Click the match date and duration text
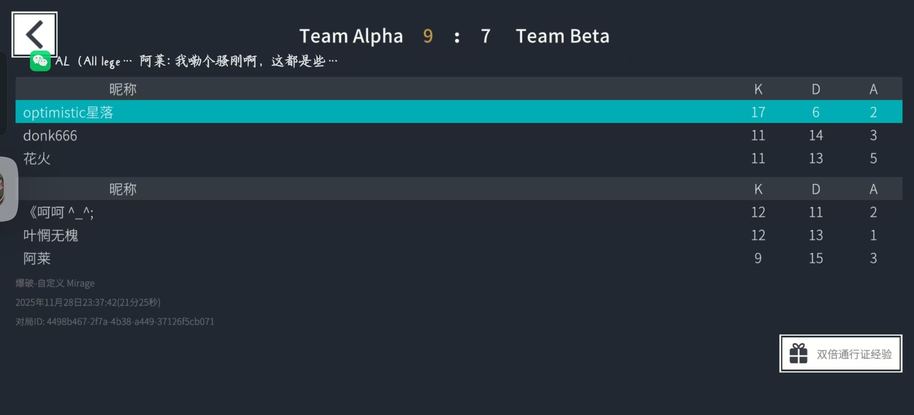This screenshot has width=914, height=415. tap(88, 302)
